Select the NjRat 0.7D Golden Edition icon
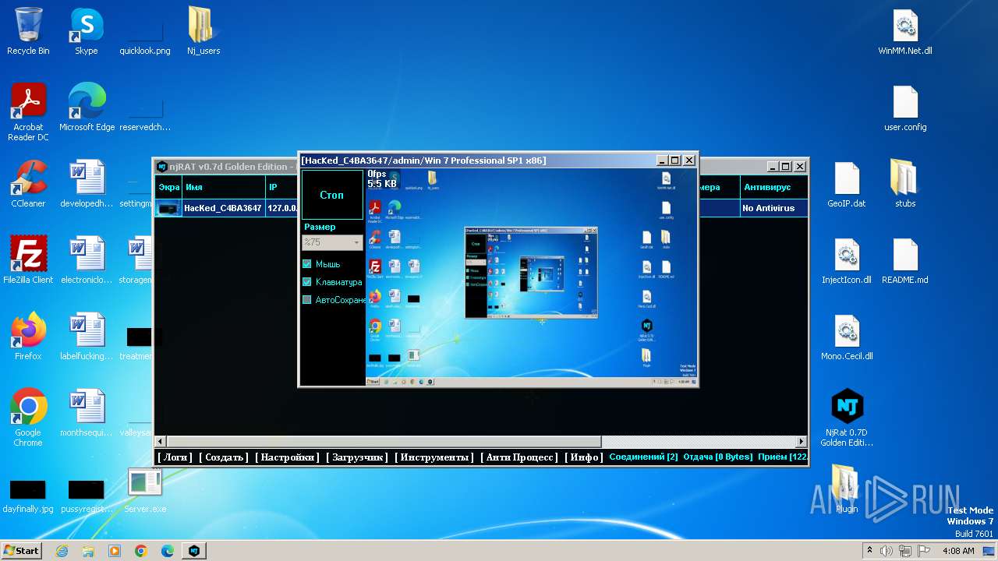Image resolution: width=998 pixels, height=561 pixels. pos(847,418)
